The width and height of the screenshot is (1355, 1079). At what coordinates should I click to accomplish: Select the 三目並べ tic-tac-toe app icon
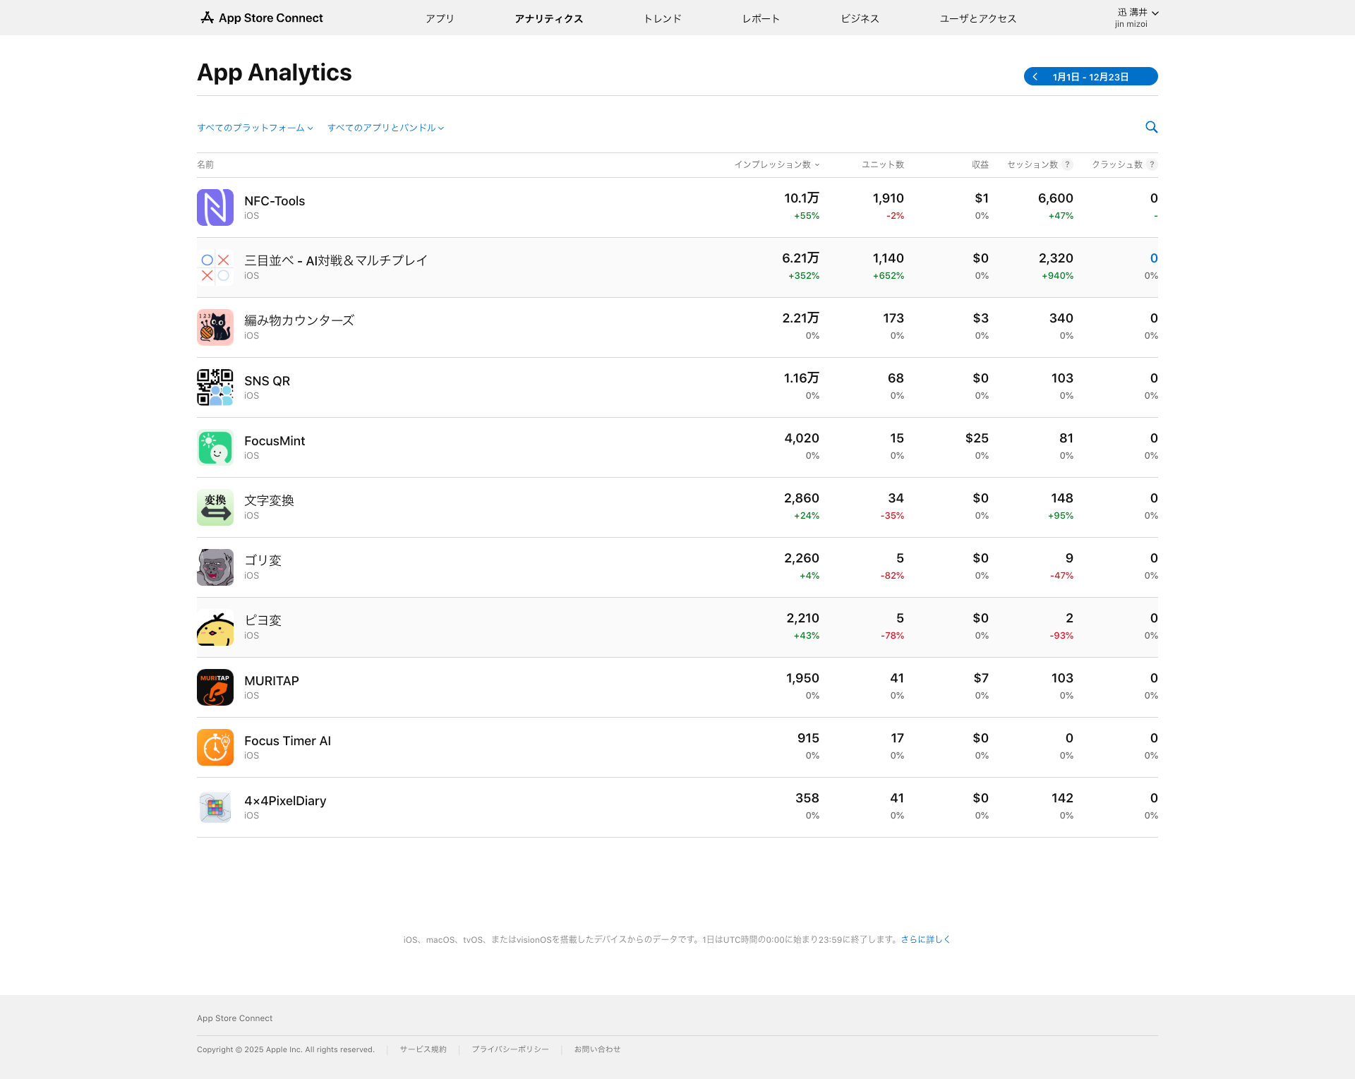[x=215, y=267]
